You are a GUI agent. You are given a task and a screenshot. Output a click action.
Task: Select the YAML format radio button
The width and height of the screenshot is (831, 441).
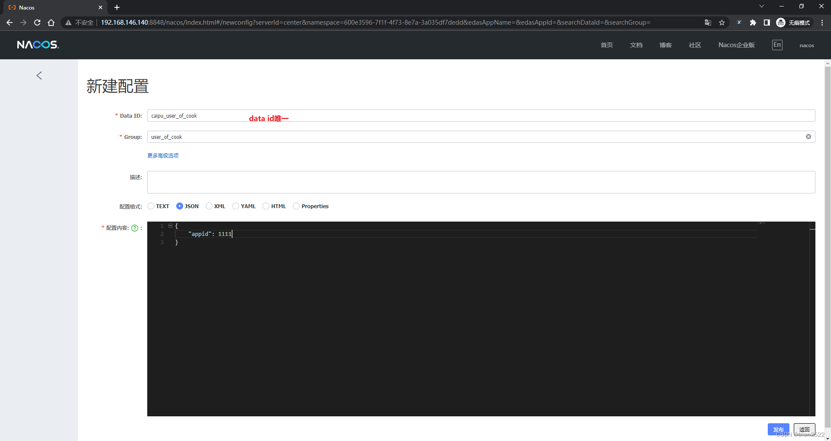tap(236, 206)
